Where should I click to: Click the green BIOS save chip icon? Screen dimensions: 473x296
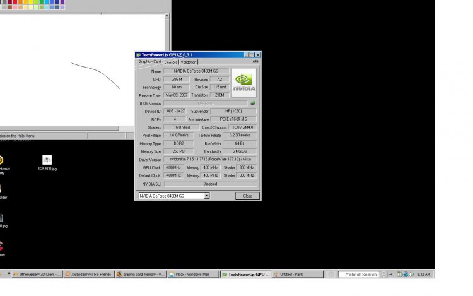click(253, 104)
